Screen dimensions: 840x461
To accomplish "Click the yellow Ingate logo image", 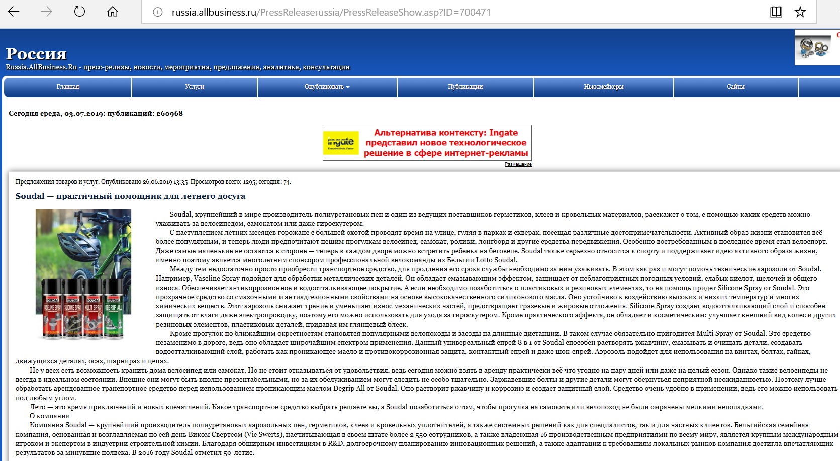I will tap(341, 143).
